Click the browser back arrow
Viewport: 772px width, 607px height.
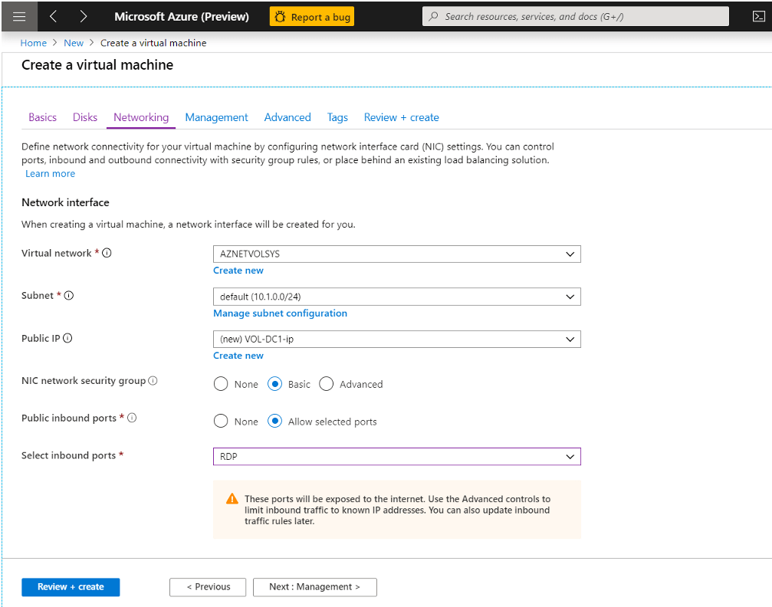tap(53, 16)
